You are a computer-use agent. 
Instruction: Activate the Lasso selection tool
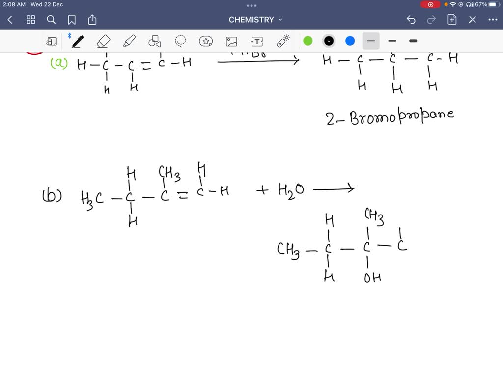pos(180,41)
